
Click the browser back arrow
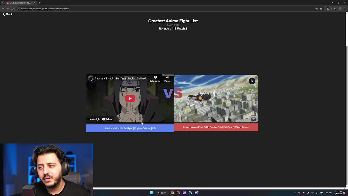3,8
